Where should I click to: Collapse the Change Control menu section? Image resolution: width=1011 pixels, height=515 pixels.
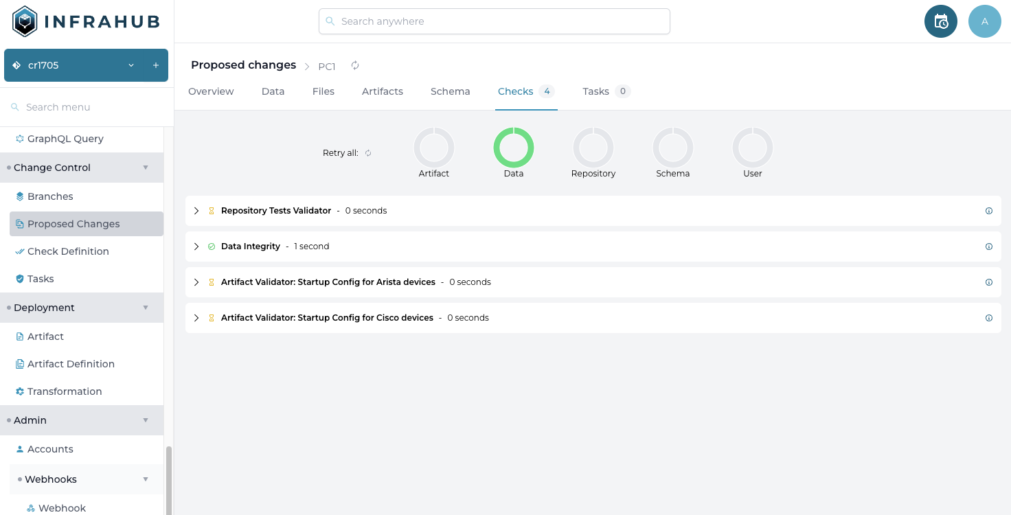click(x=145, y=168)
